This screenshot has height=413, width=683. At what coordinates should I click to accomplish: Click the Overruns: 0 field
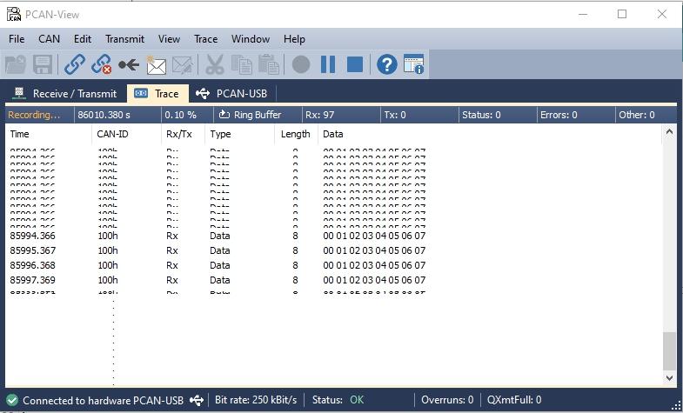[447, 400]
